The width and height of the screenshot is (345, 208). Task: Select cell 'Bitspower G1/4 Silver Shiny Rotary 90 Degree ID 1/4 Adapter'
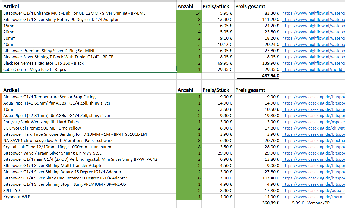(x=90, y=19)
